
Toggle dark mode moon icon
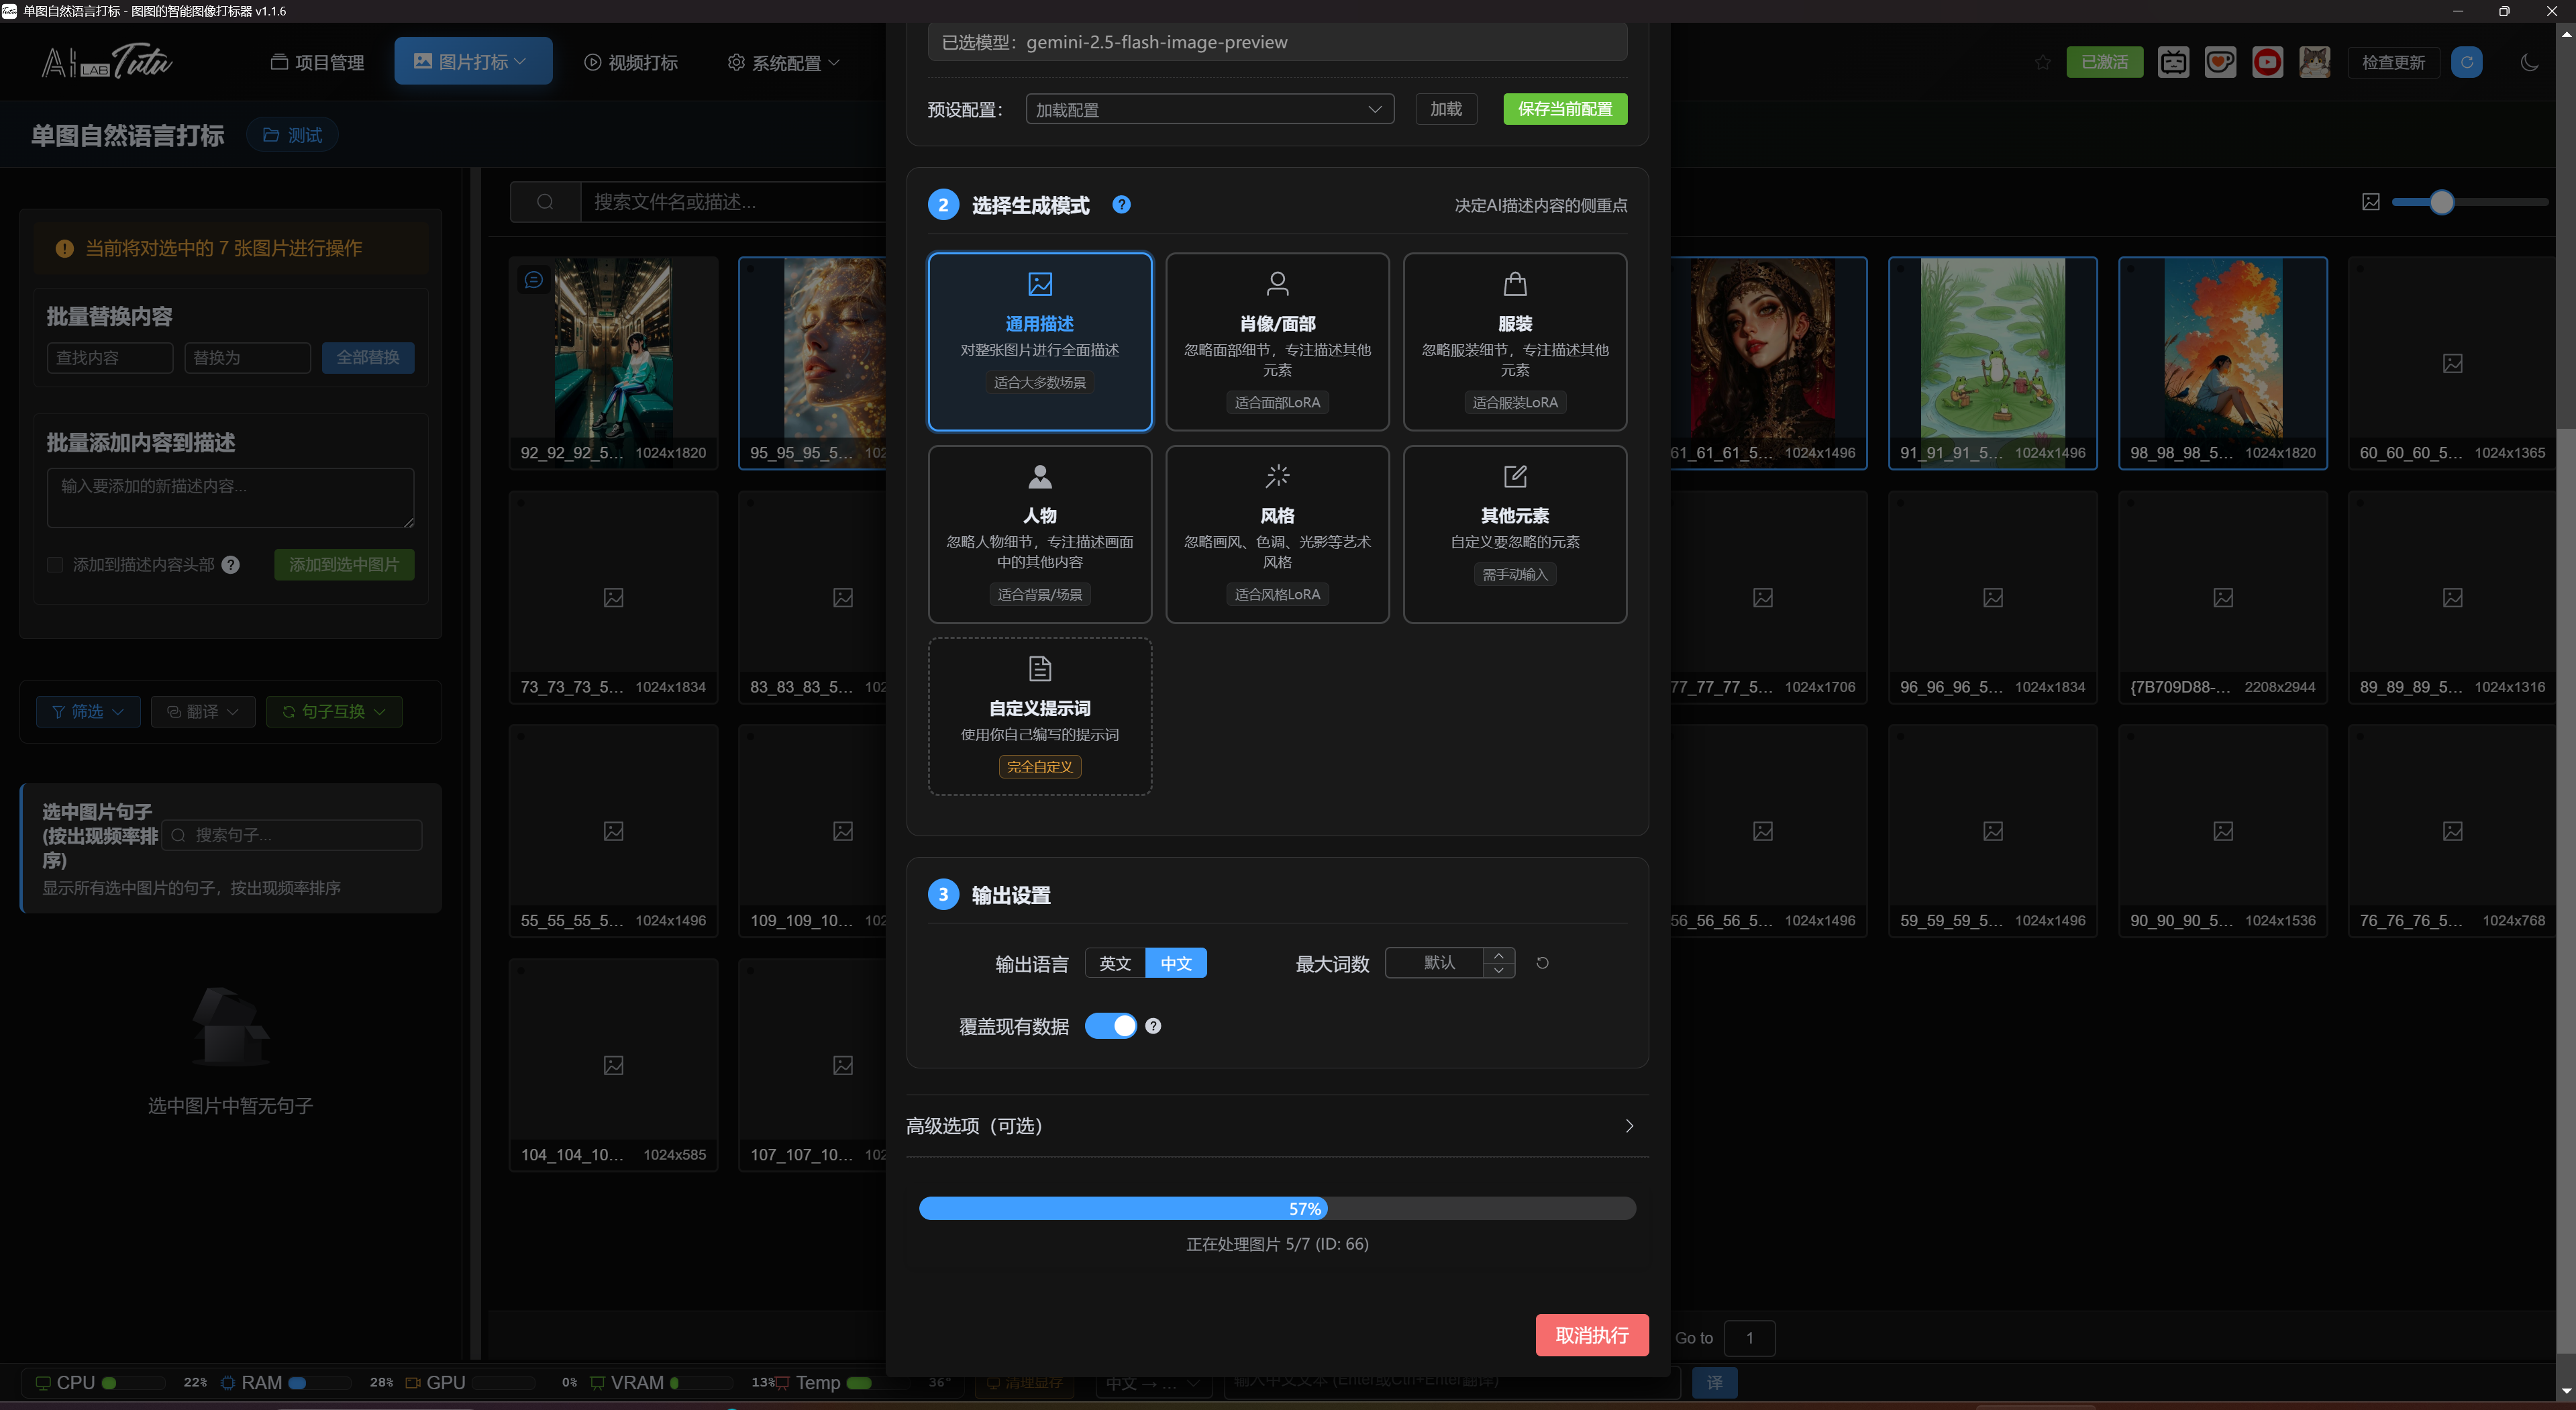[x=2529, y=62]
